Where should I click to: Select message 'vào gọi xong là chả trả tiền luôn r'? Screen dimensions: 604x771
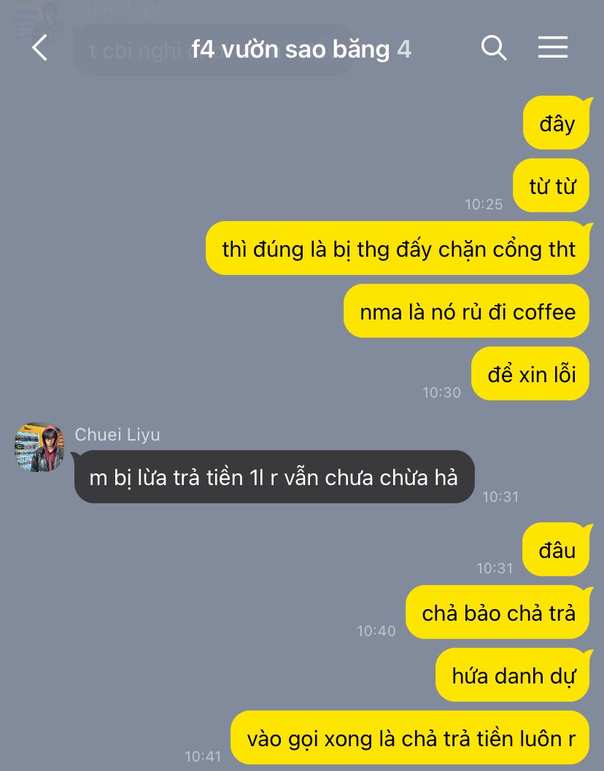(410, 737)
